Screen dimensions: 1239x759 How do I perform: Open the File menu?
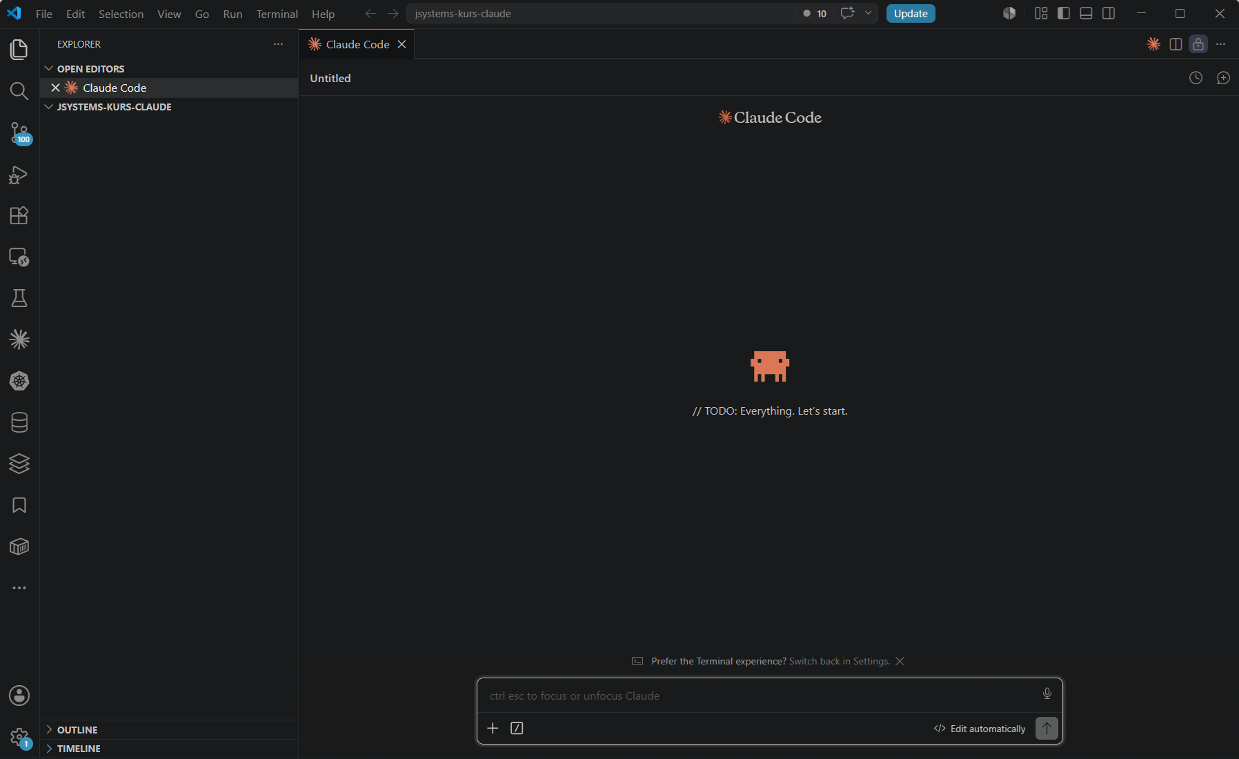(x=43, y=14)
